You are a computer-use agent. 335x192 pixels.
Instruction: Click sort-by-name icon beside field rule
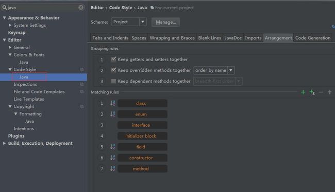[112, 147]
